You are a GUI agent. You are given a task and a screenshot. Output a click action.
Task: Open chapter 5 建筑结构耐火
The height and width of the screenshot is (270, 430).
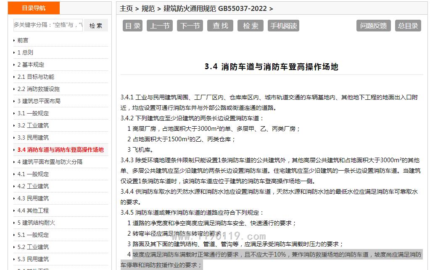[x=36, y=223]
